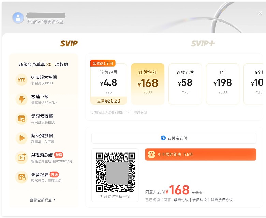Image resolution: width=266 pixels, height=218 pixels.
Task: Click the 6TB storage benefit icon
Action: coord(21,80)
